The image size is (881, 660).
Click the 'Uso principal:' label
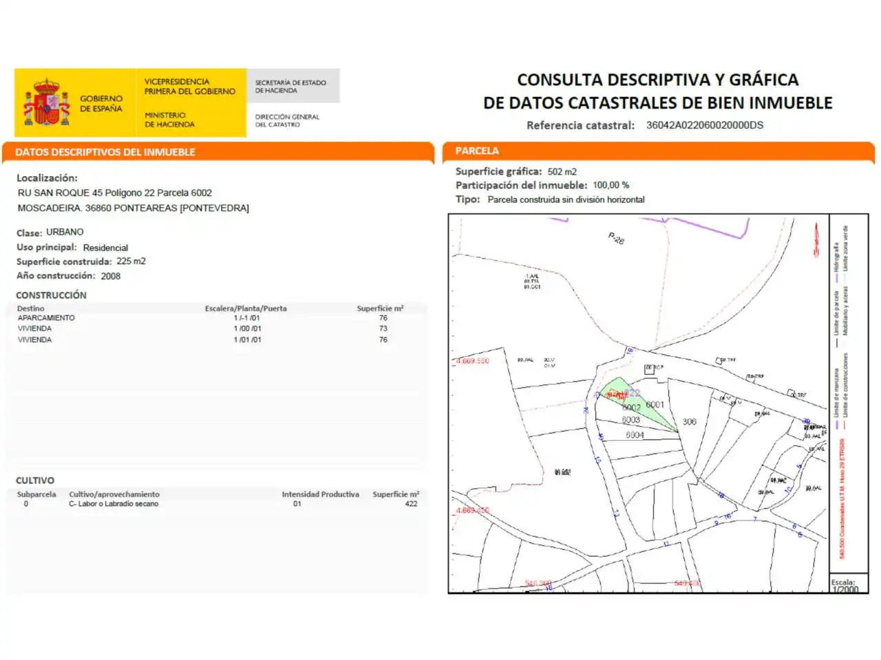(x=47, y=247)
